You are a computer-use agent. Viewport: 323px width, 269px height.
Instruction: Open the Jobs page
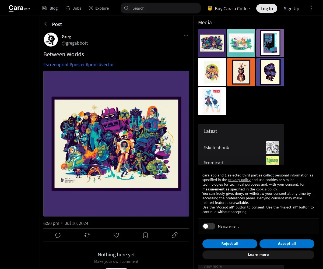73,8
